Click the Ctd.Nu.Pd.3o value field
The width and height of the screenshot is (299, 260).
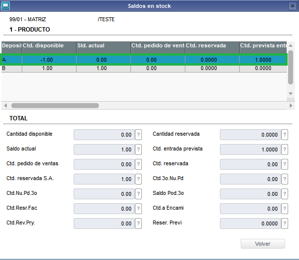point(104,194)
